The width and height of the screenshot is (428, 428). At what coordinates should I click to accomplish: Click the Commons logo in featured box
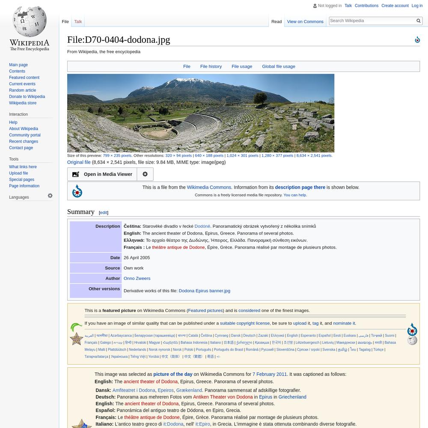click(412, 330)
